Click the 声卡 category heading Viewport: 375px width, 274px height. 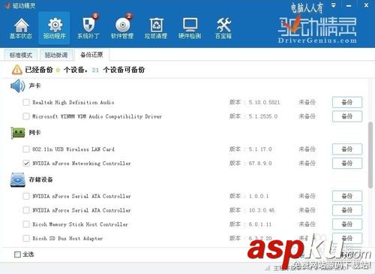[x=34, y=86]
